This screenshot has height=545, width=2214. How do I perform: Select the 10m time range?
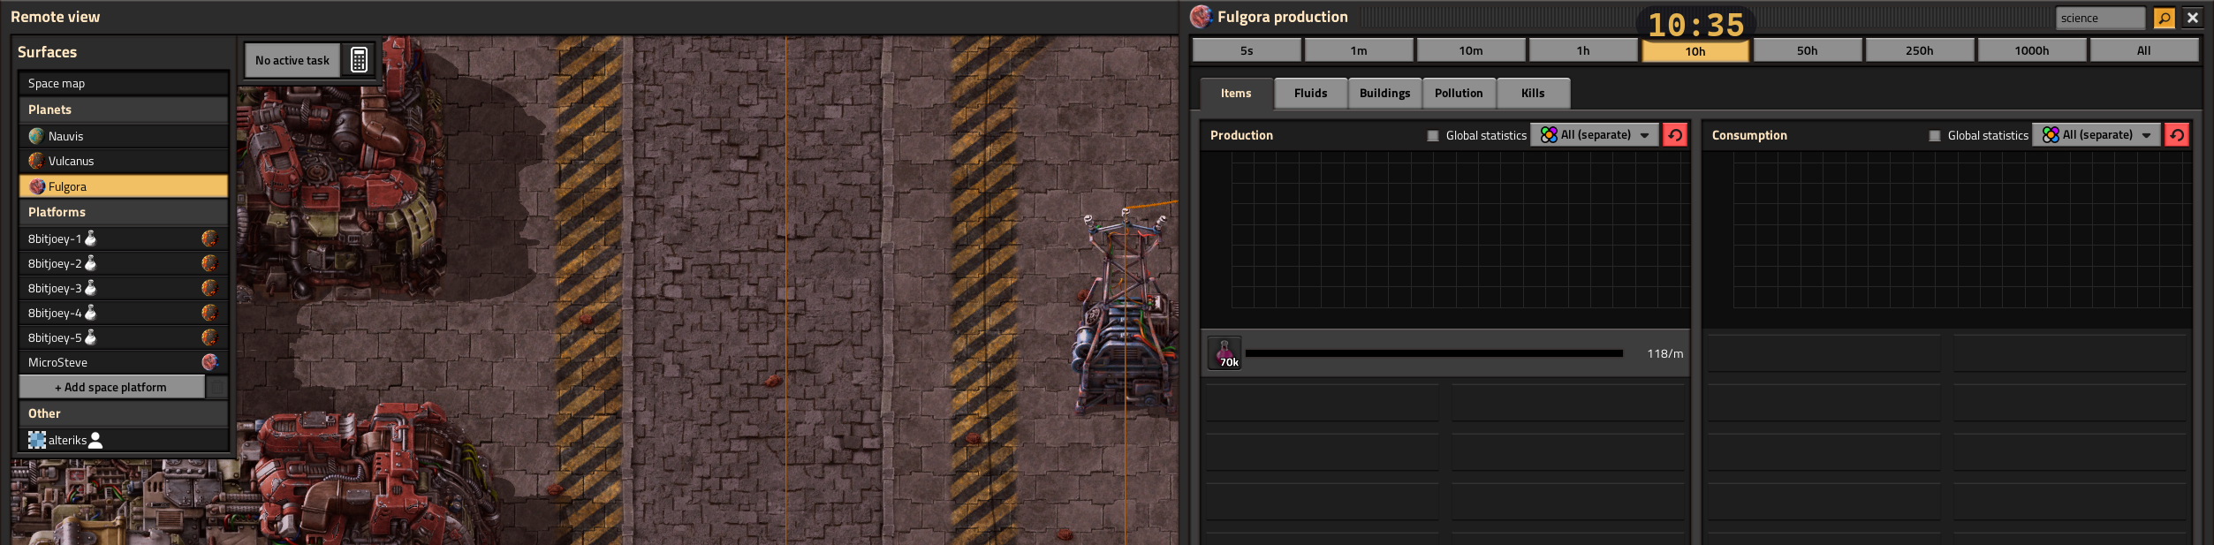click(1471, 51)
